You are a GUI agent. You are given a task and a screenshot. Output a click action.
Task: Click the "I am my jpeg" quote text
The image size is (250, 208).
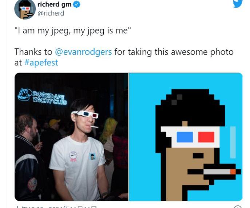(x=72, y=31)
